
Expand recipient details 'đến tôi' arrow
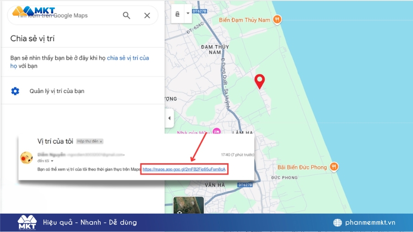tap(52, 161)
